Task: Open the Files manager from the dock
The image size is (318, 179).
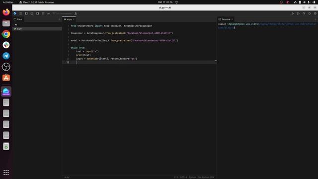Action: click(x=6, y=23)
